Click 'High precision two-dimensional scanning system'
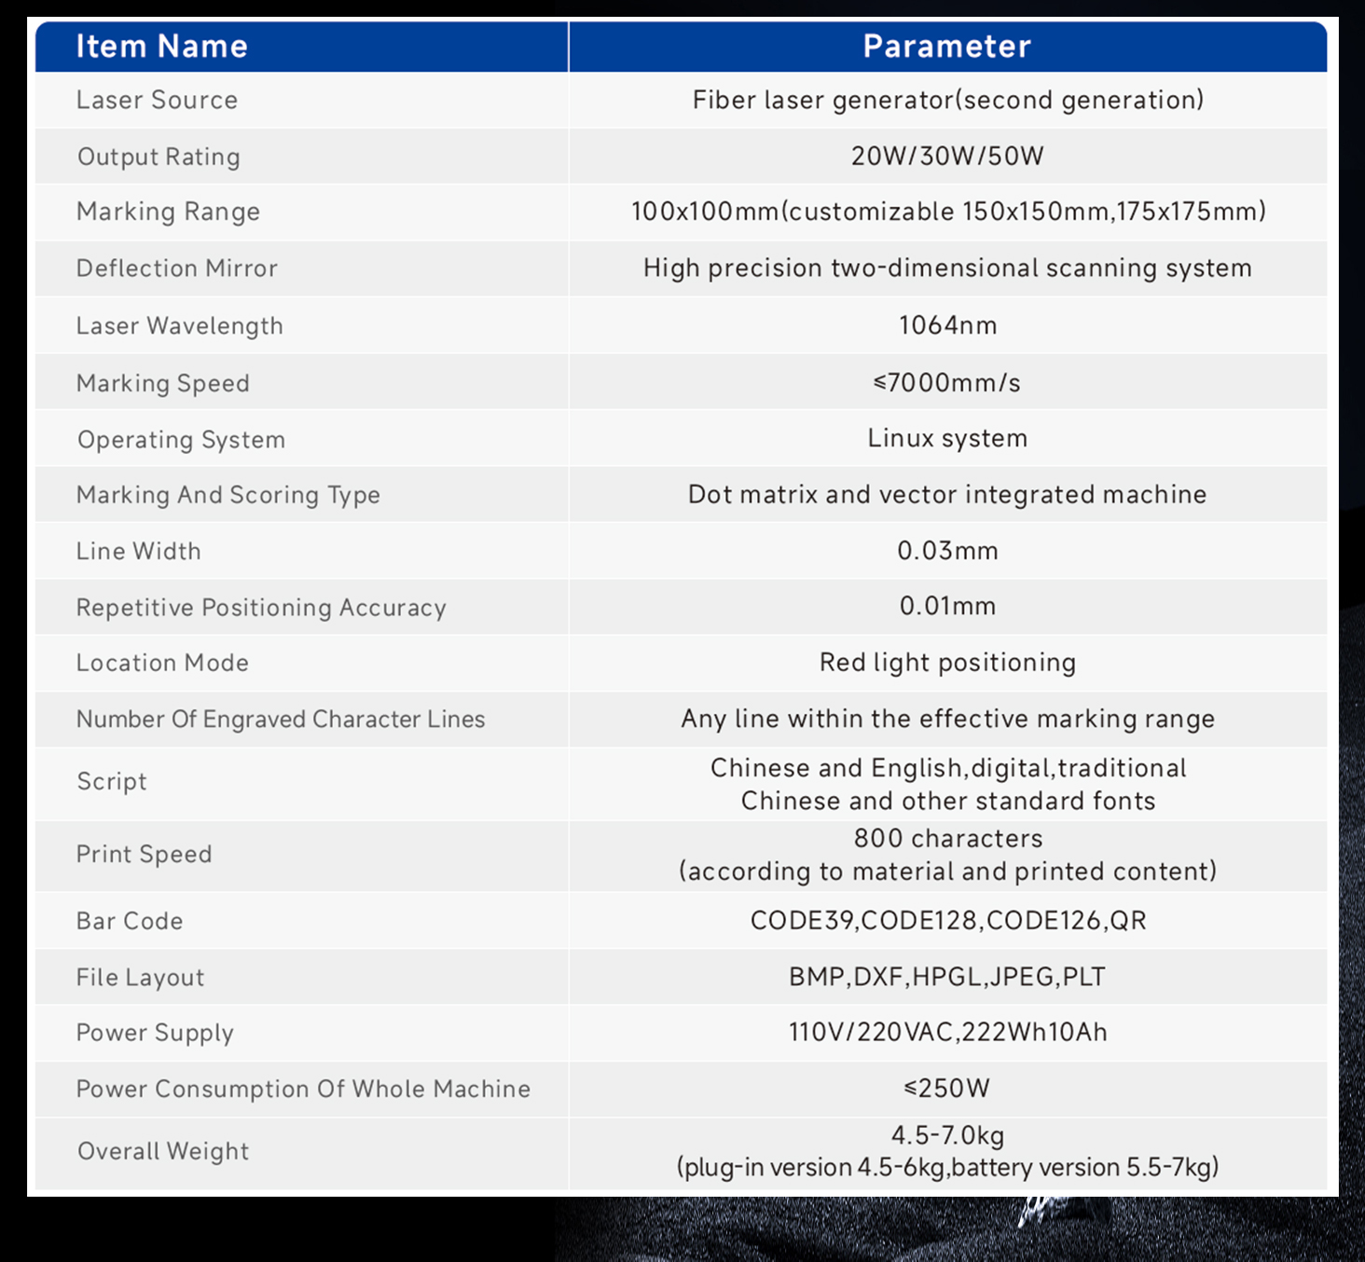This screenshot has height=1262, width=1365. pyautogui.click(x=947, y=268)
